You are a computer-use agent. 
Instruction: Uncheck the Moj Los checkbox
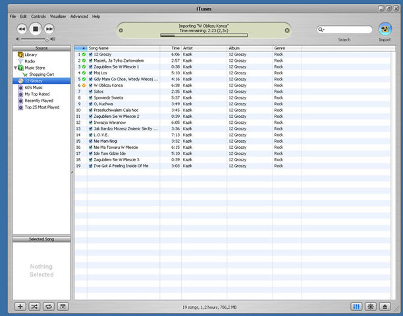pos(90,73)
